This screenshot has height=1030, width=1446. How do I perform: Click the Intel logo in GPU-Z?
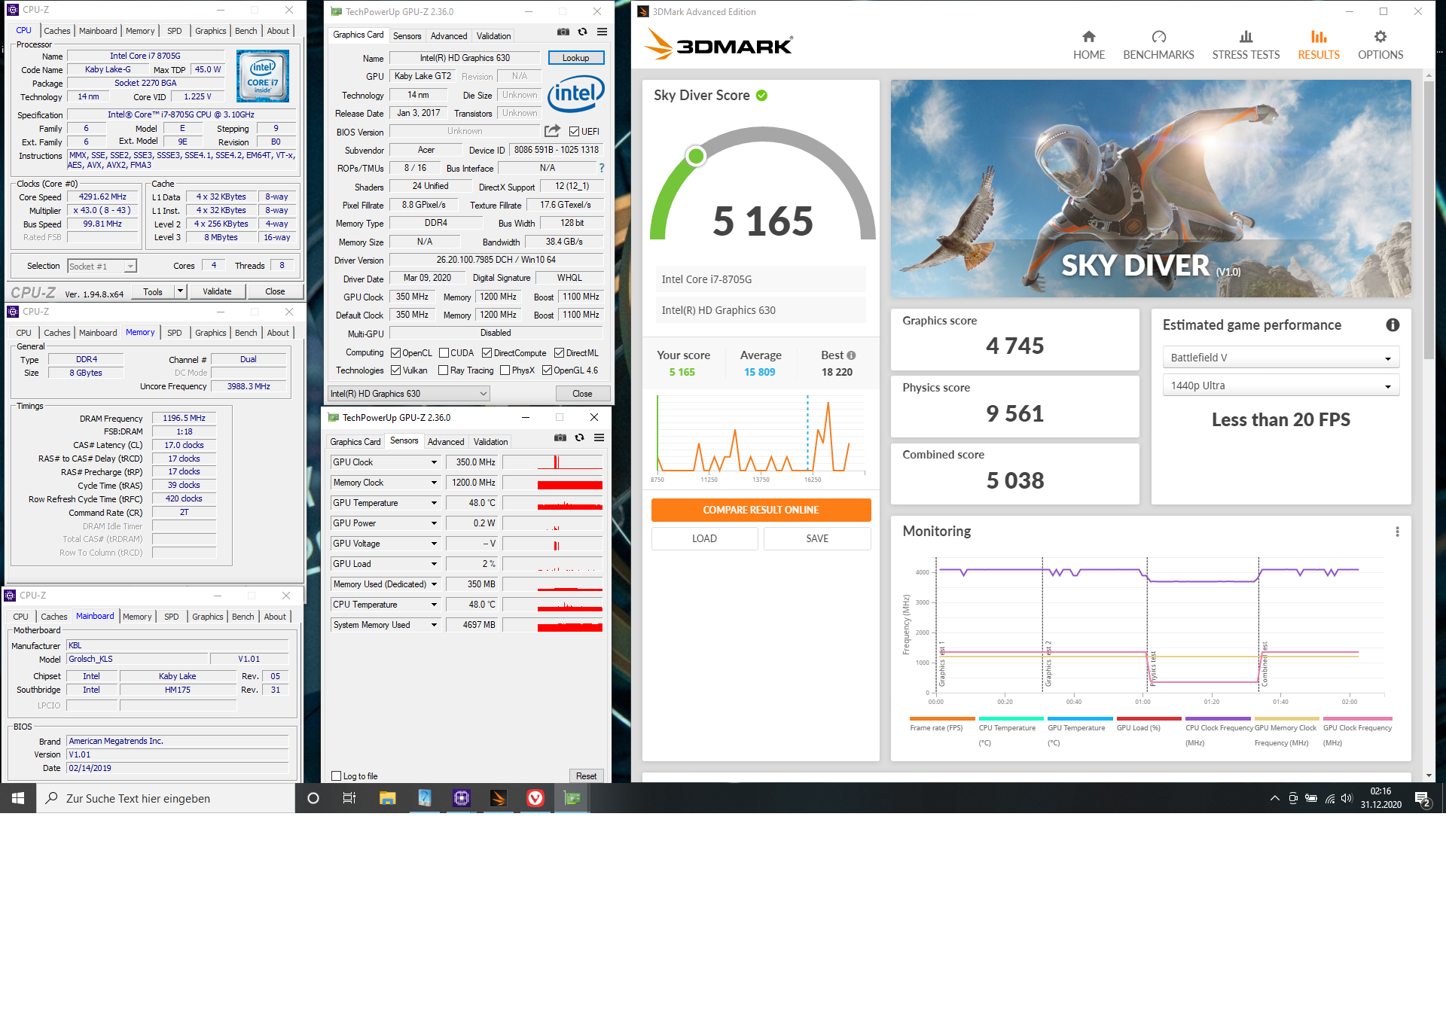click(576, 93)
